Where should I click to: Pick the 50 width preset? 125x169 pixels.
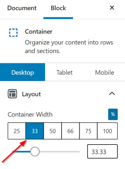[53, 131]
